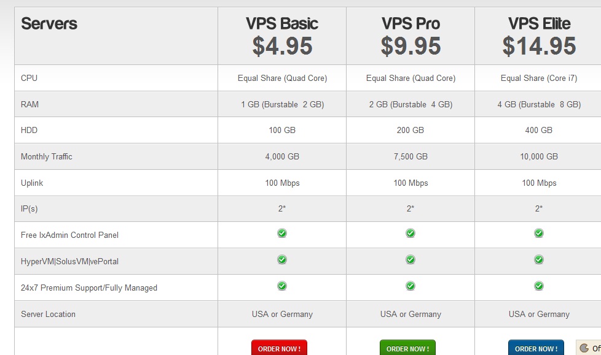Click VPS Elite Premium Support checkmark
This screenshot has width=601, height=355.
[x=539, y=286]
